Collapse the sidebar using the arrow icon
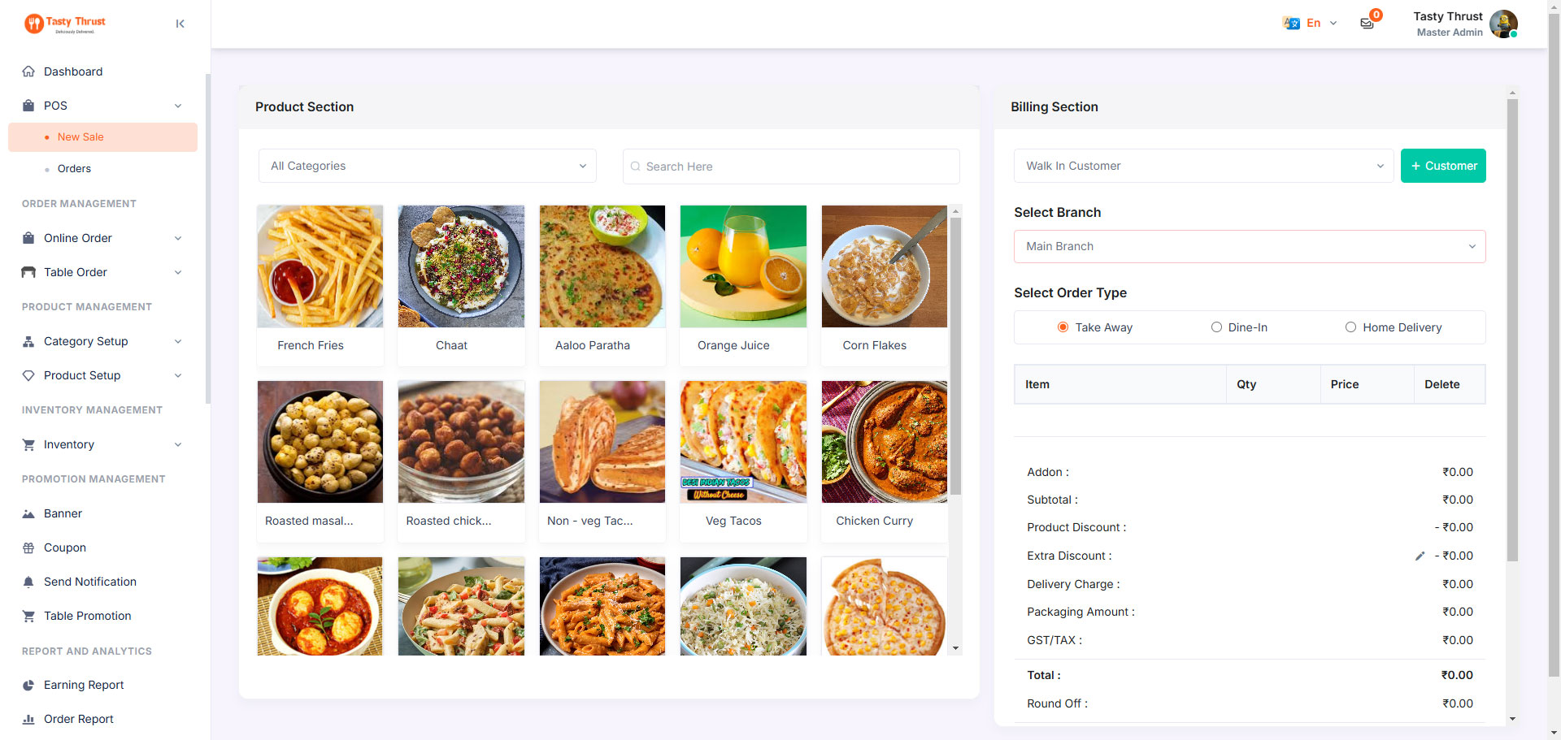This screenshot has width=1561, height=740. point(180,24)
